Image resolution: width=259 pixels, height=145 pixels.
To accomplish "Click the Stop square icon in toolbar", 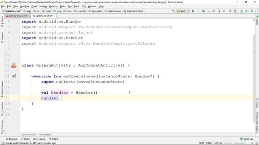I will (x=224, y=11).
